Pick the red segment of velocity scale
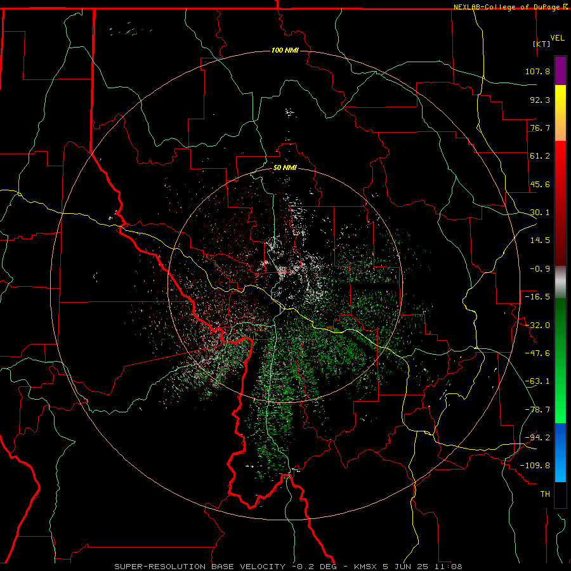The width and height of the screenshot is (571, 571). (x=560, y=203)
